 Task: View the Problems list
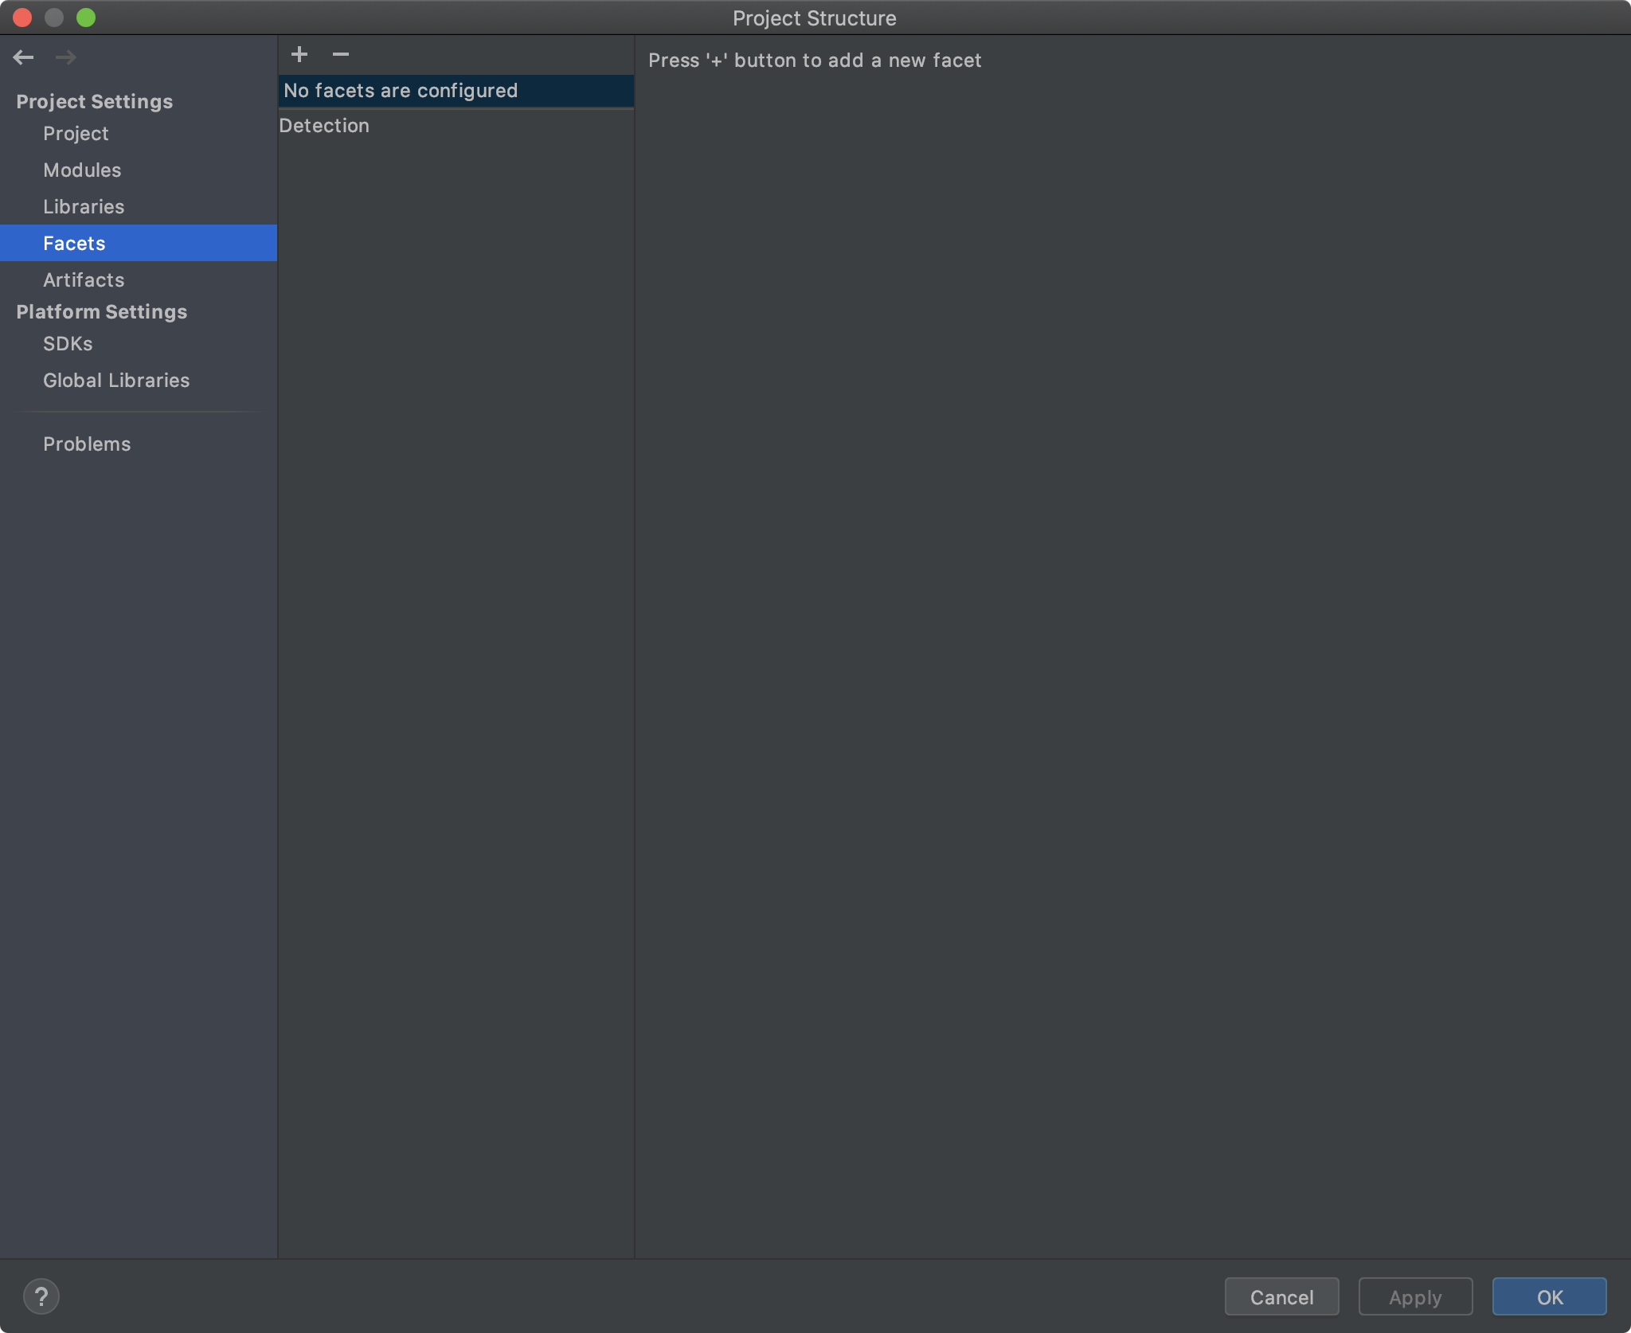tap(87, 444)
